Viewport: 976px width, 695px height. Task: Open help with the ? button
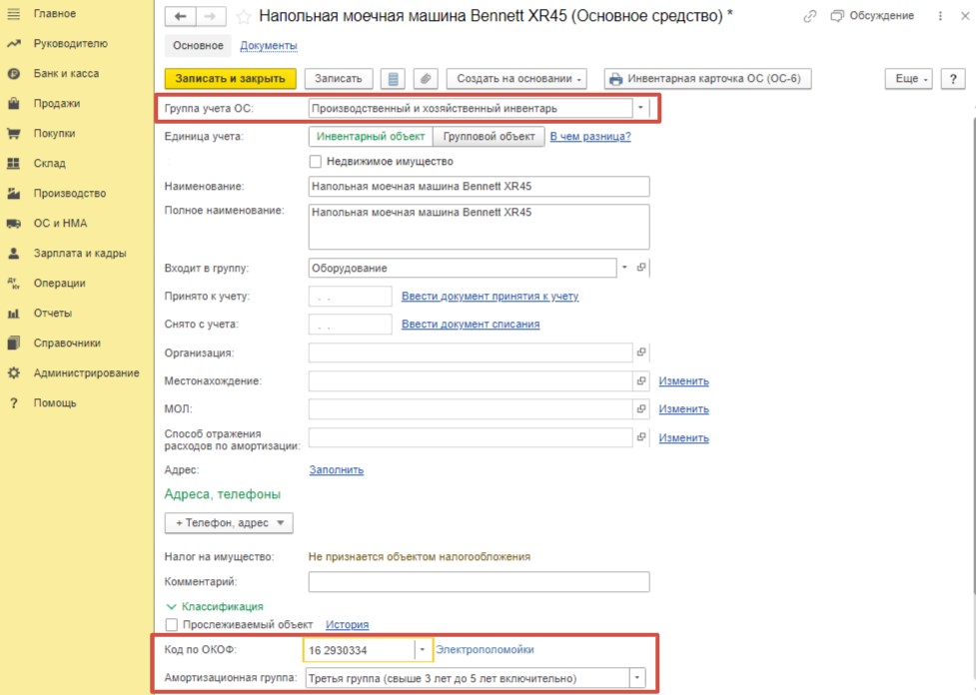[953, 79]
